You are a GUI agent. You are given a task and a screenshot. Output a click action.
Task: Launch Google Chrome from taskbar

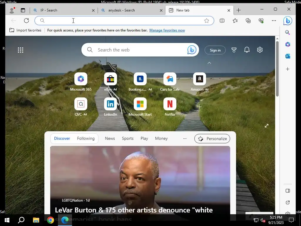[x=51, y=220]
